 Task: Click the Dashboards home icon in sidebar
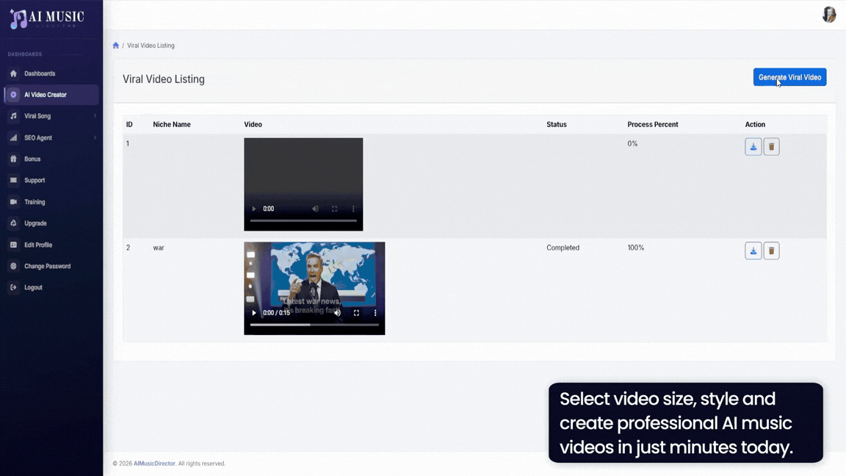coord(13,73)
